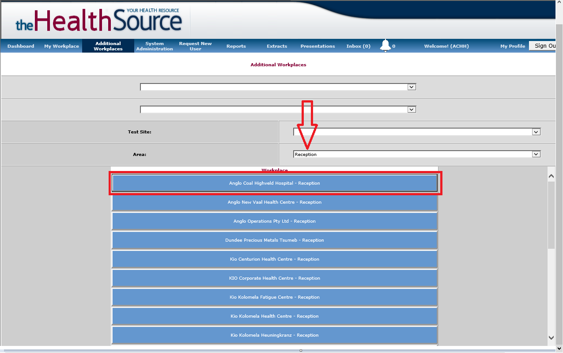Image resolution: width=563 pixels, height=353 pixels.
Task: Select Kio Kolomela Fatigue Centre - Reception
Action: point(275,297)
